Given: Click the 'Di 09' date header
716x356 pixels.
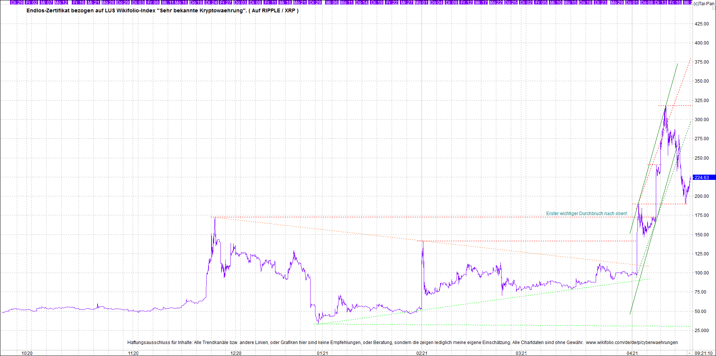Looking at the screenshot, I should pos(452,2).
